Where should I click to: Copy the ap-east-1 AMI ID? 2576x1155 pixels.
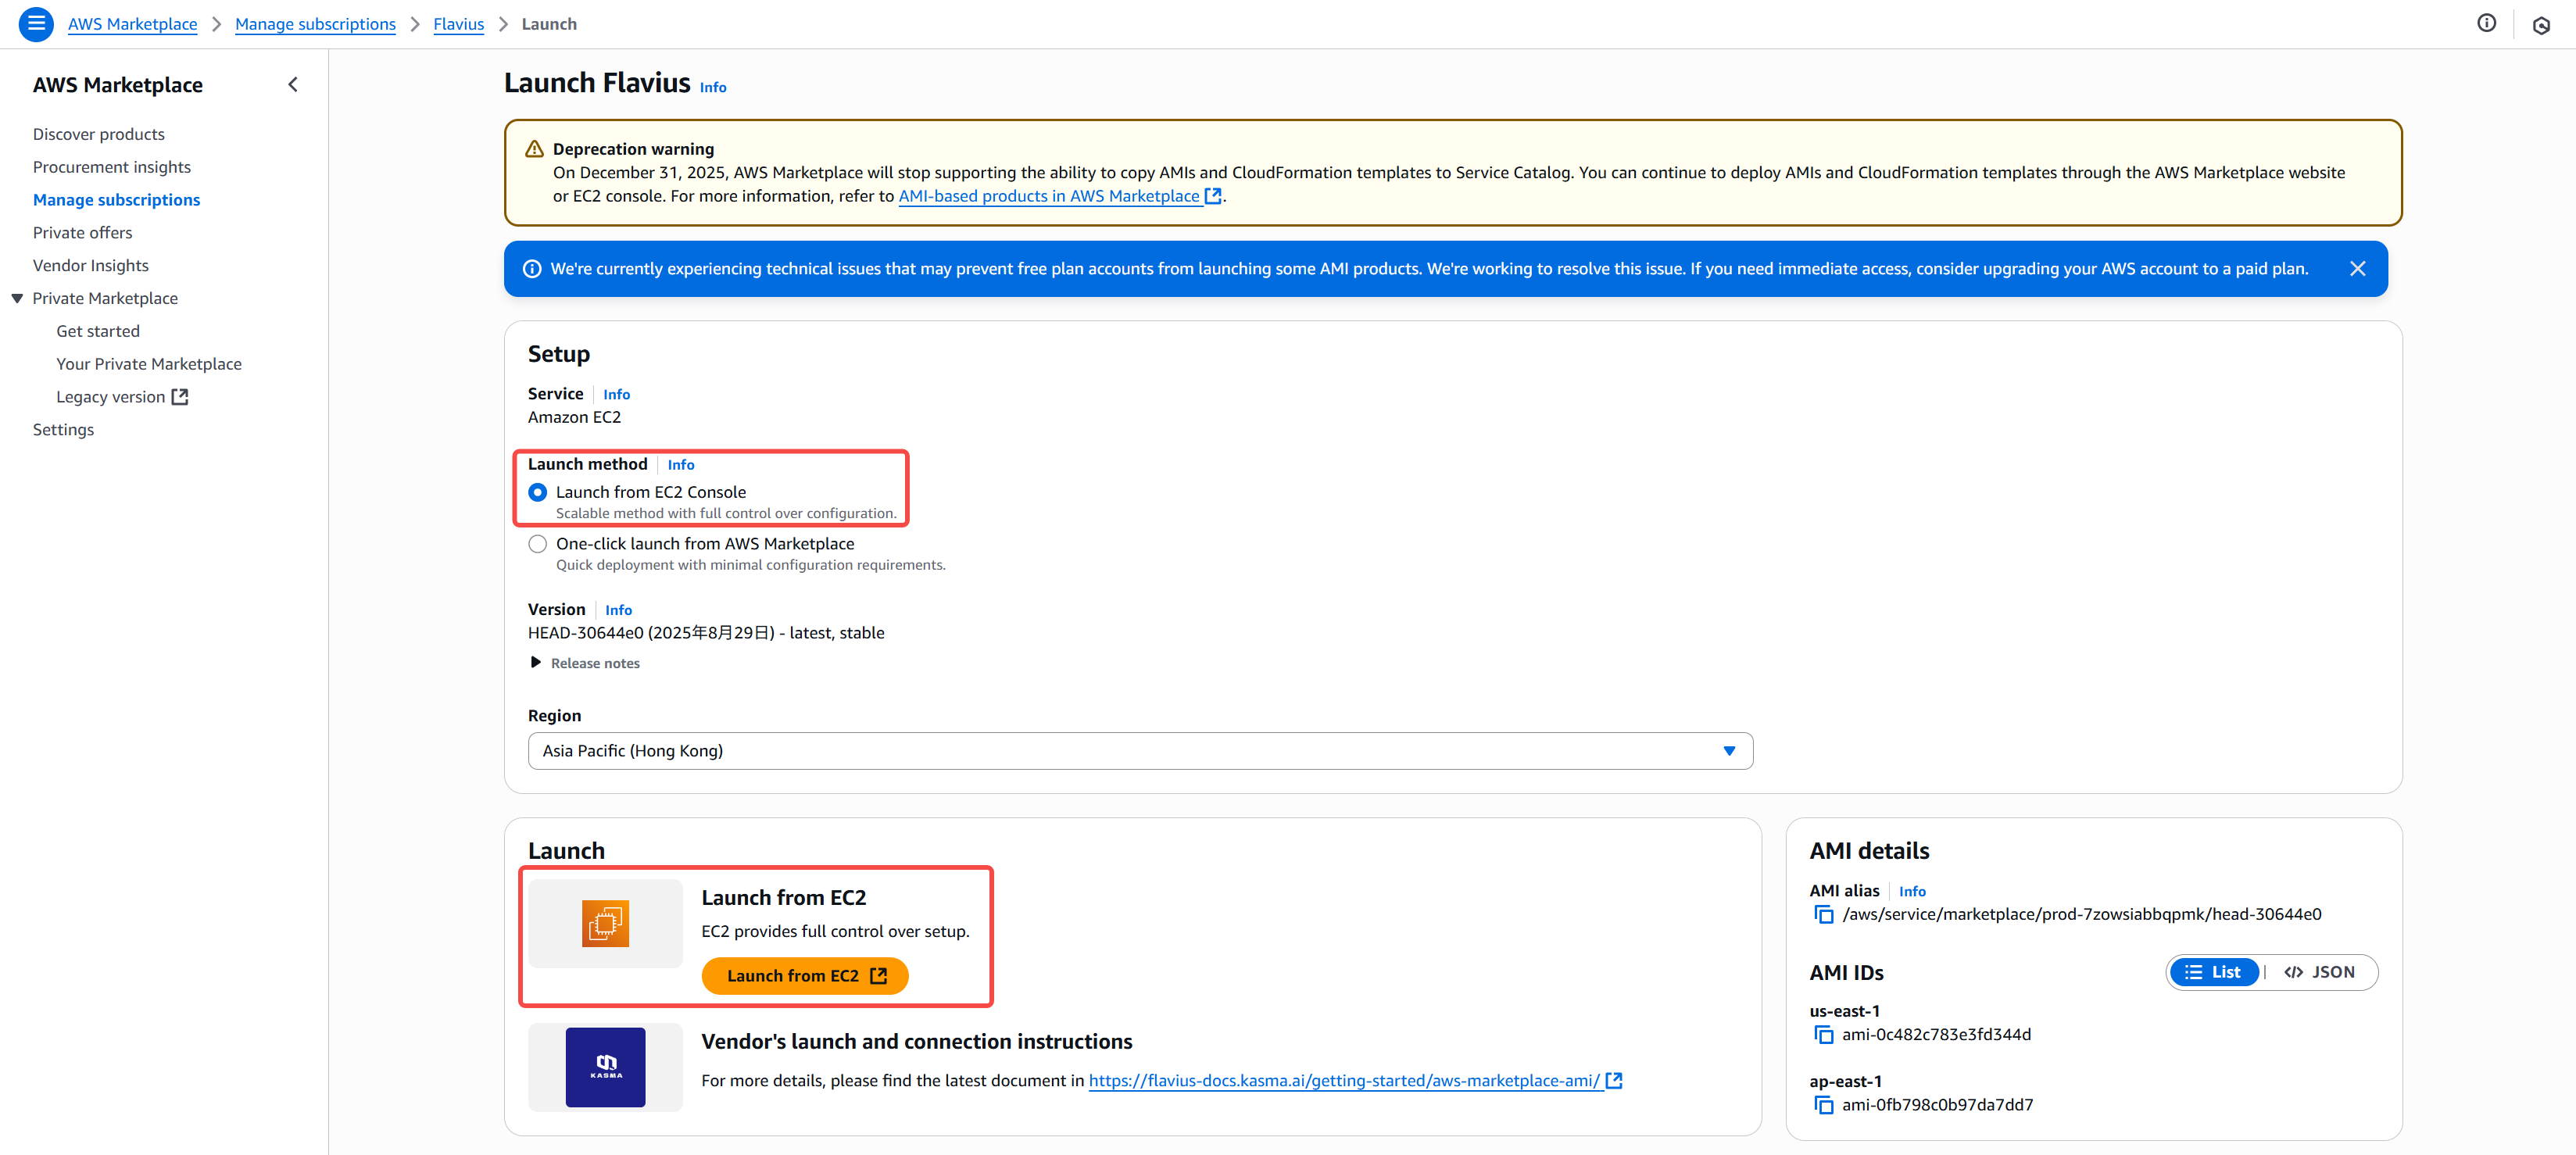1823,1105
